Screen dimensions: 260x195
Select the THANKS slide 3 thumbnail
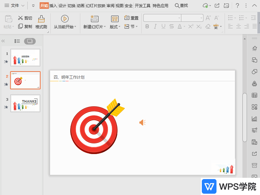[25, 103]
